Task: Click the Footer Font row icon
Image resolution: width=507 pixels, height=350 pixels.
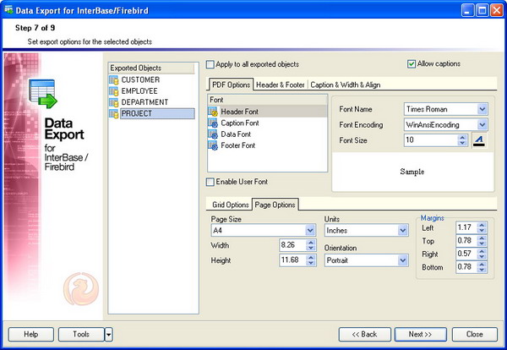Action: 213,145
